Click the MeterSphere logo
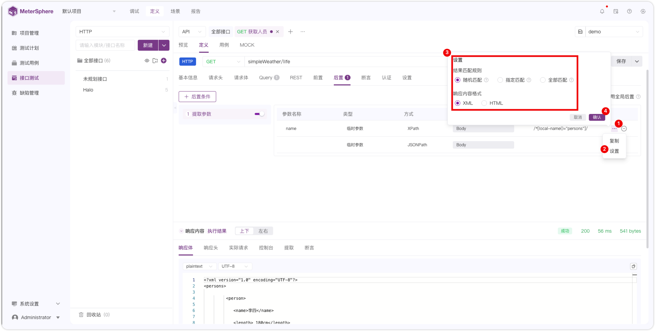The height and width of the screenshot is (331, 655). pyautogui.click(x=31, y=11)
